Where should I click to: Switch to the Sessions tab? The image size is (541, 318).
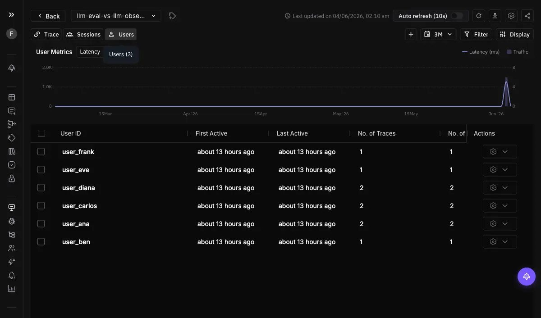(x=83, y=34)
